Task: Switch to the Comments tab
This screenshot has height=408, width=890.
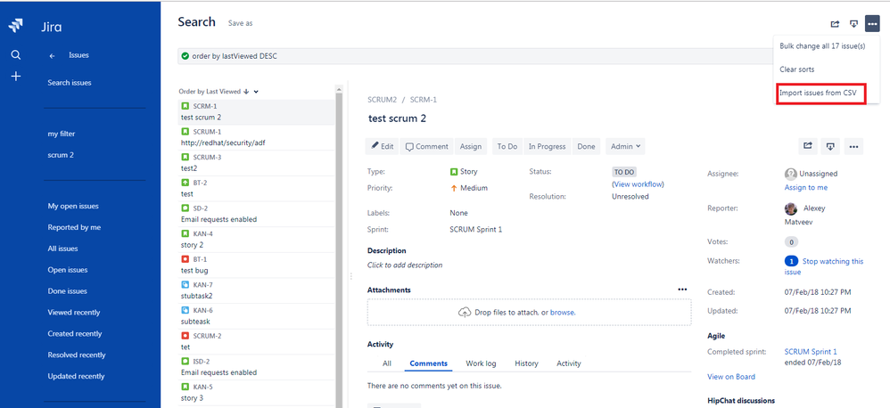Action: pyautogui.click(x=429, y=363)
